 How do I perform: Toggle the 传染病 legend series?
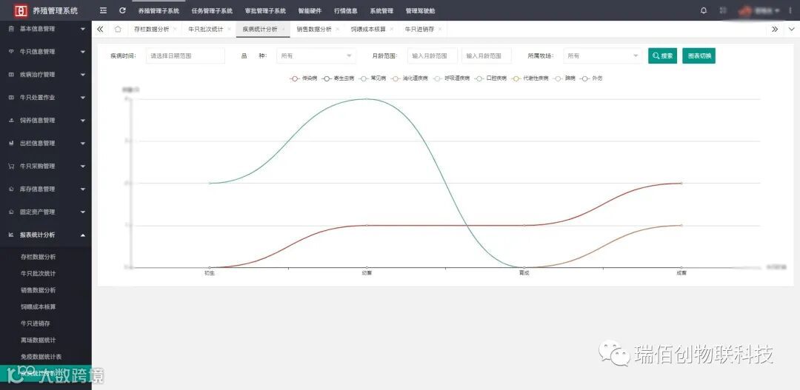point(304,78)
